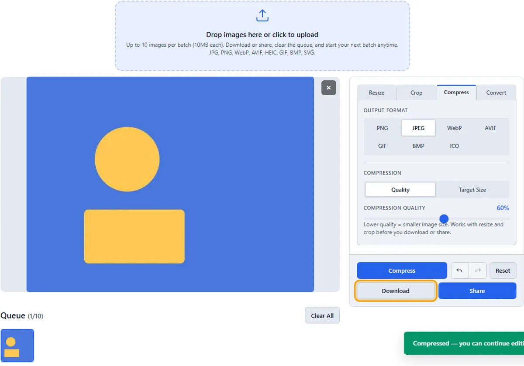The height and width of the screenshot is (366, 524).
Task: Click the upload arrow icon
Action: pyautogui.click(x=262, y=16)
